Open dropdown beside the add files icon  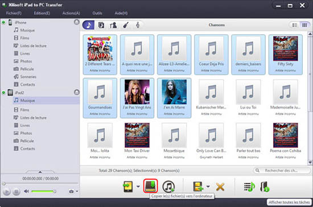(208, 187)
